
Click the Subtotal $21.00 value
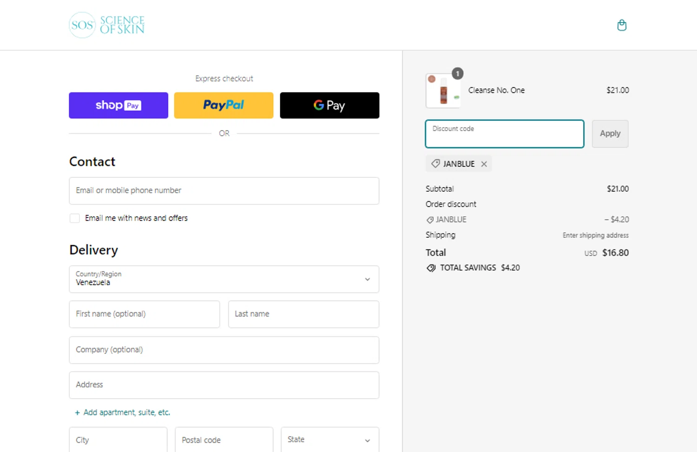pos(618,189)
